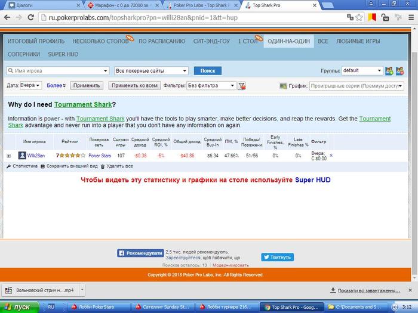The width and height of the screenshot is (418, 313).
Task: Open СОПЕРНИКИ tab
Action: tap(24, 54)
